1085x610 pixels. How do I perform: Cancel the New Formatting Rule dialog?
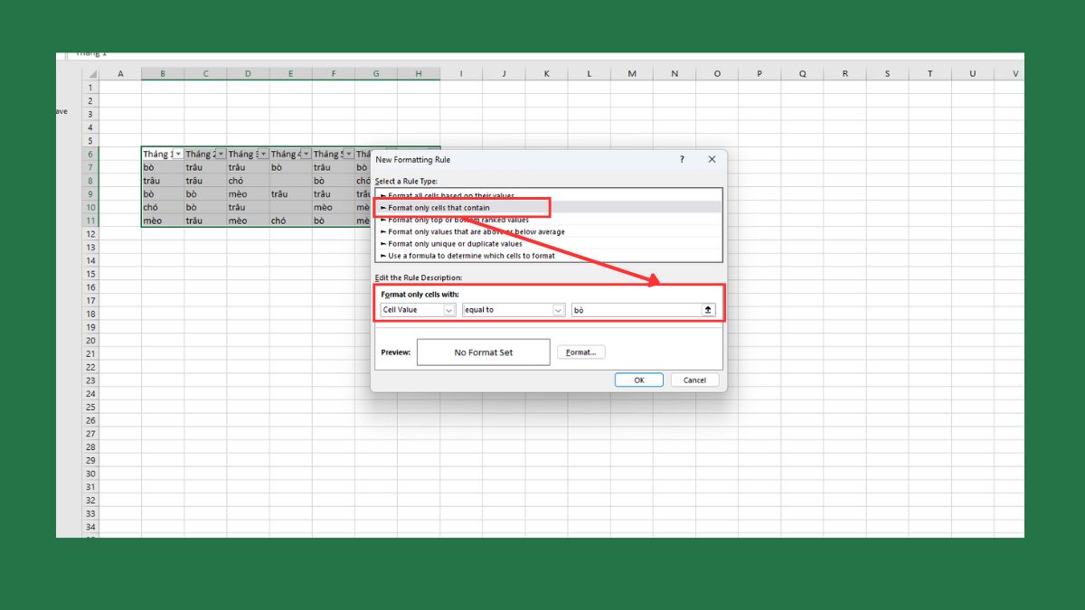694,380
